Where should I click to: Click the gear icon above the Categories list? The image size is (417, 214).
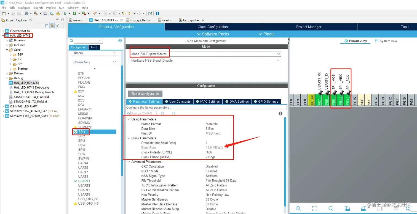pyautogui.click(x=120, y=41)
